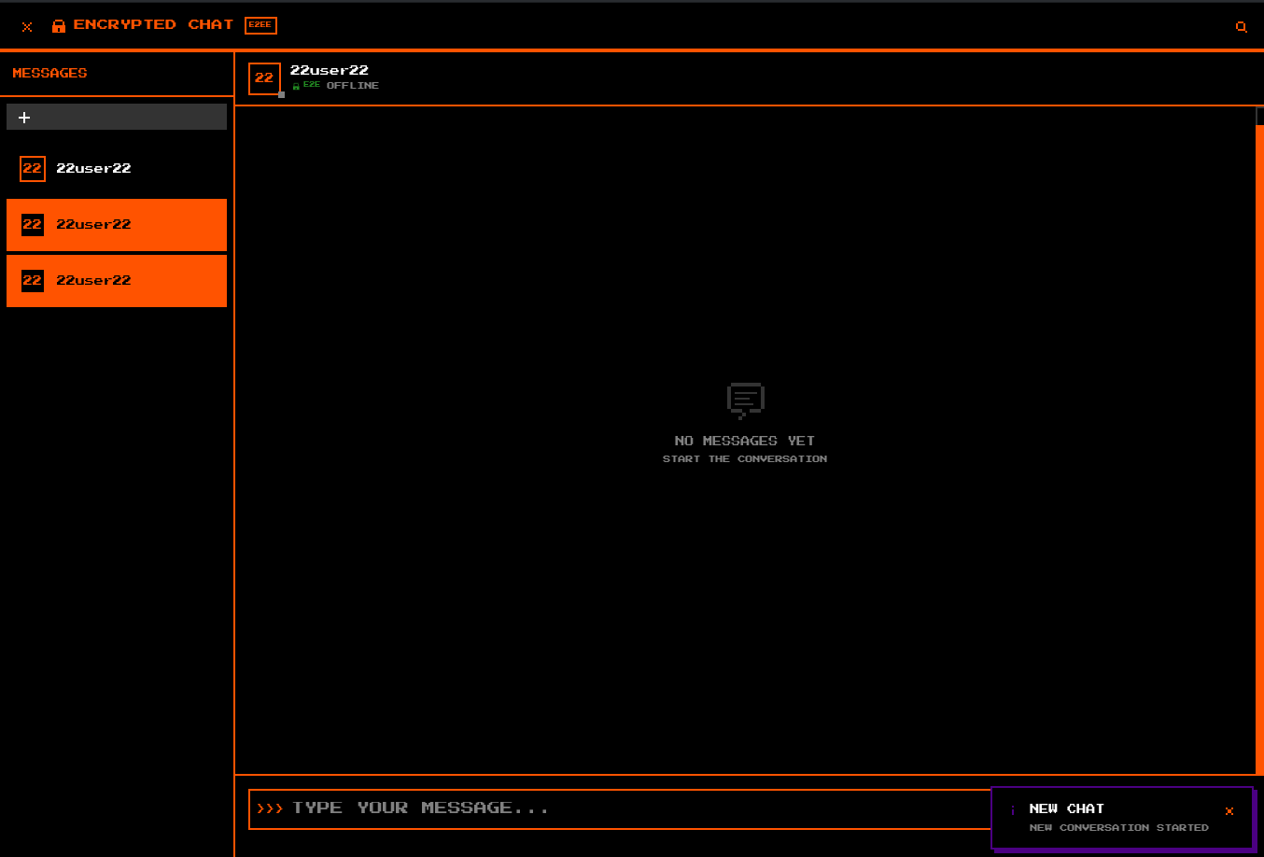Click the 22user22 name in the chat header

(330, 70)
